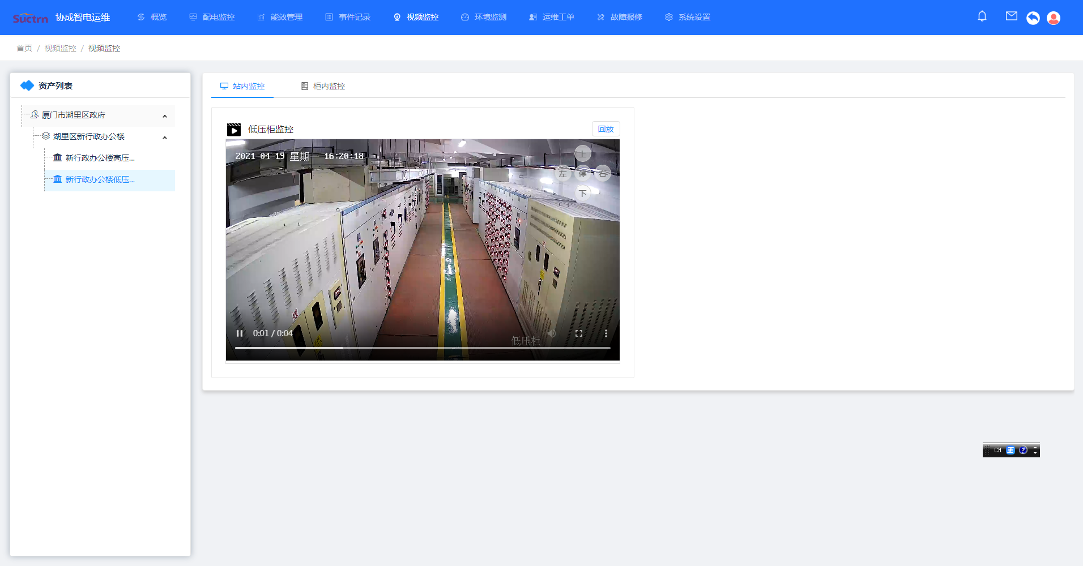Click the low-voltage cabinet video feed

pyautogui.click(x=423, y=249)
